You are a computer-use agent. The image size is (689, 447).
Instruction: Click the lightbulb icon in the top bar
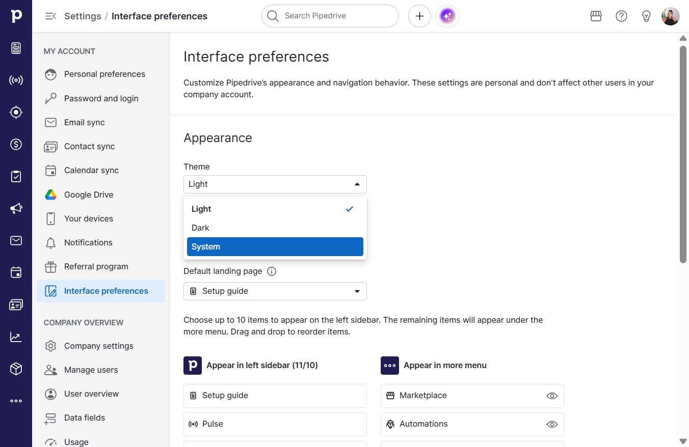(646, 16)
